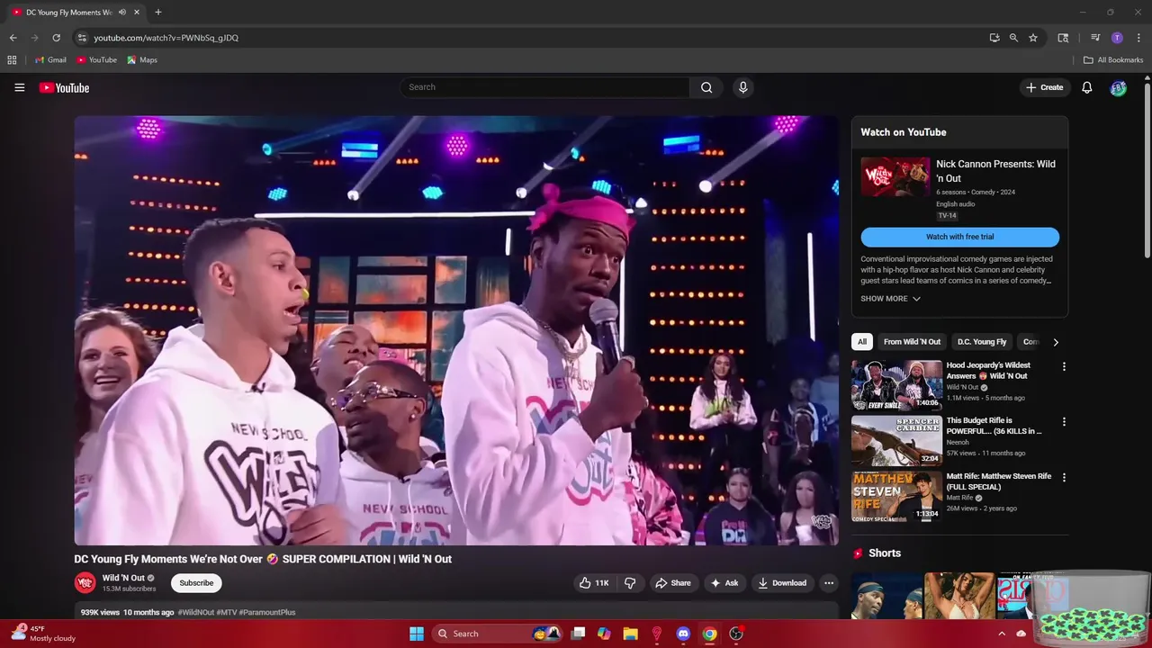Open options for Hood Jeopardy's video

coord(1064,367)
